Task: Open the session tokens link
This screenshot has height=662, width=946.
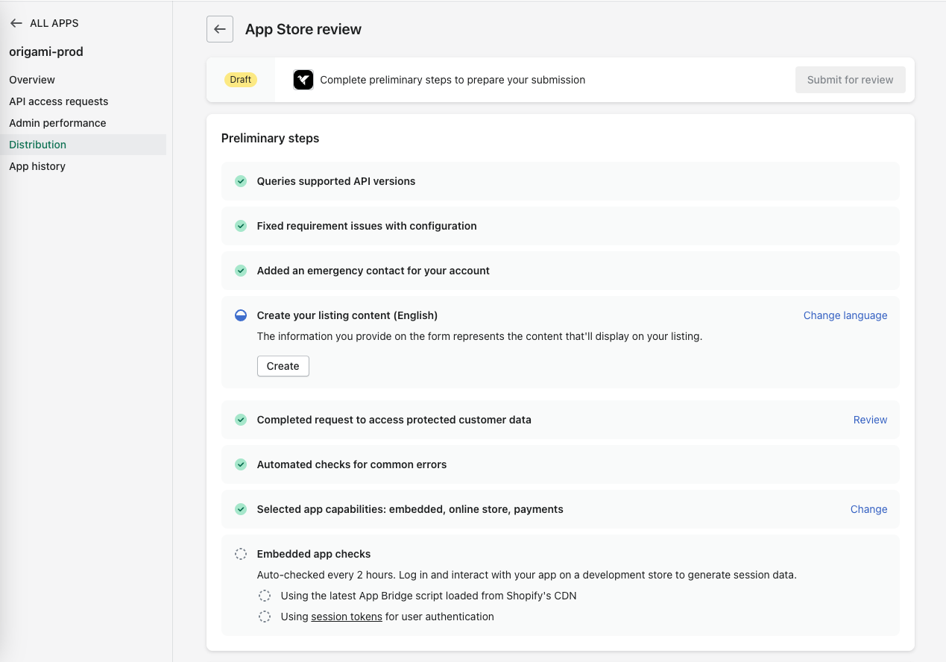Action: point(347,617)
